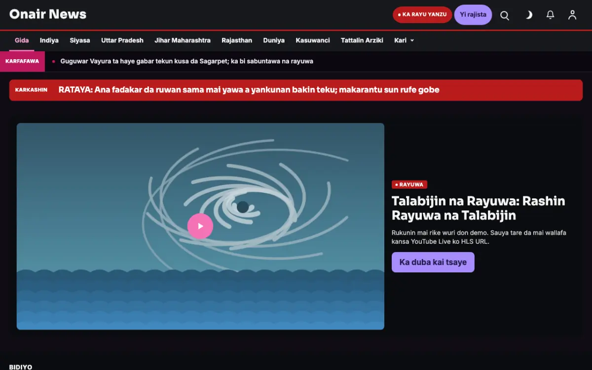Click the Ka duba kai tsaye button
This screenshot has width=592, height=370.
pyautogui.click(x=433, y=262)
